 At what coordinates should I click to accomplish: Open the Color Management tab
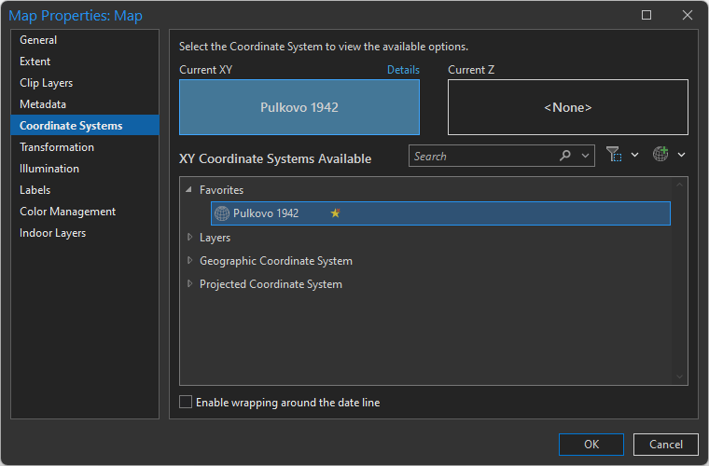click(x=67, y=212)
